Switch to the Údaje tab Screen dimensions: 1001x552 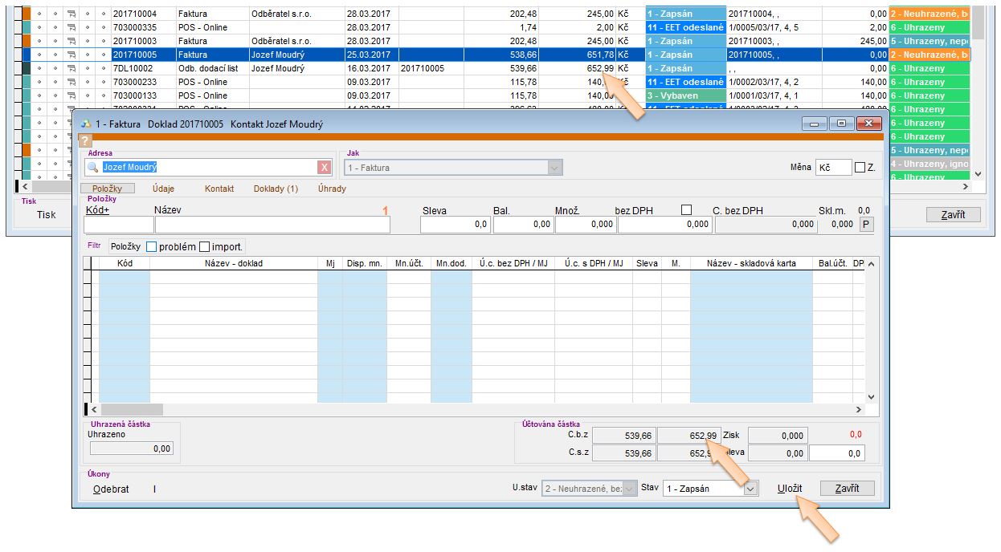pyautogui.click(x=163, y=189)
